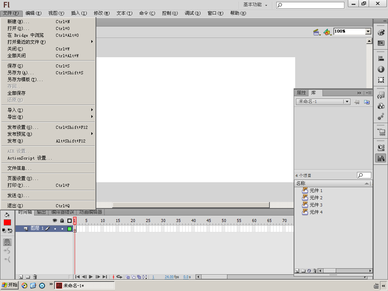Click the New Symbol icon in library

tap(297, 271)
